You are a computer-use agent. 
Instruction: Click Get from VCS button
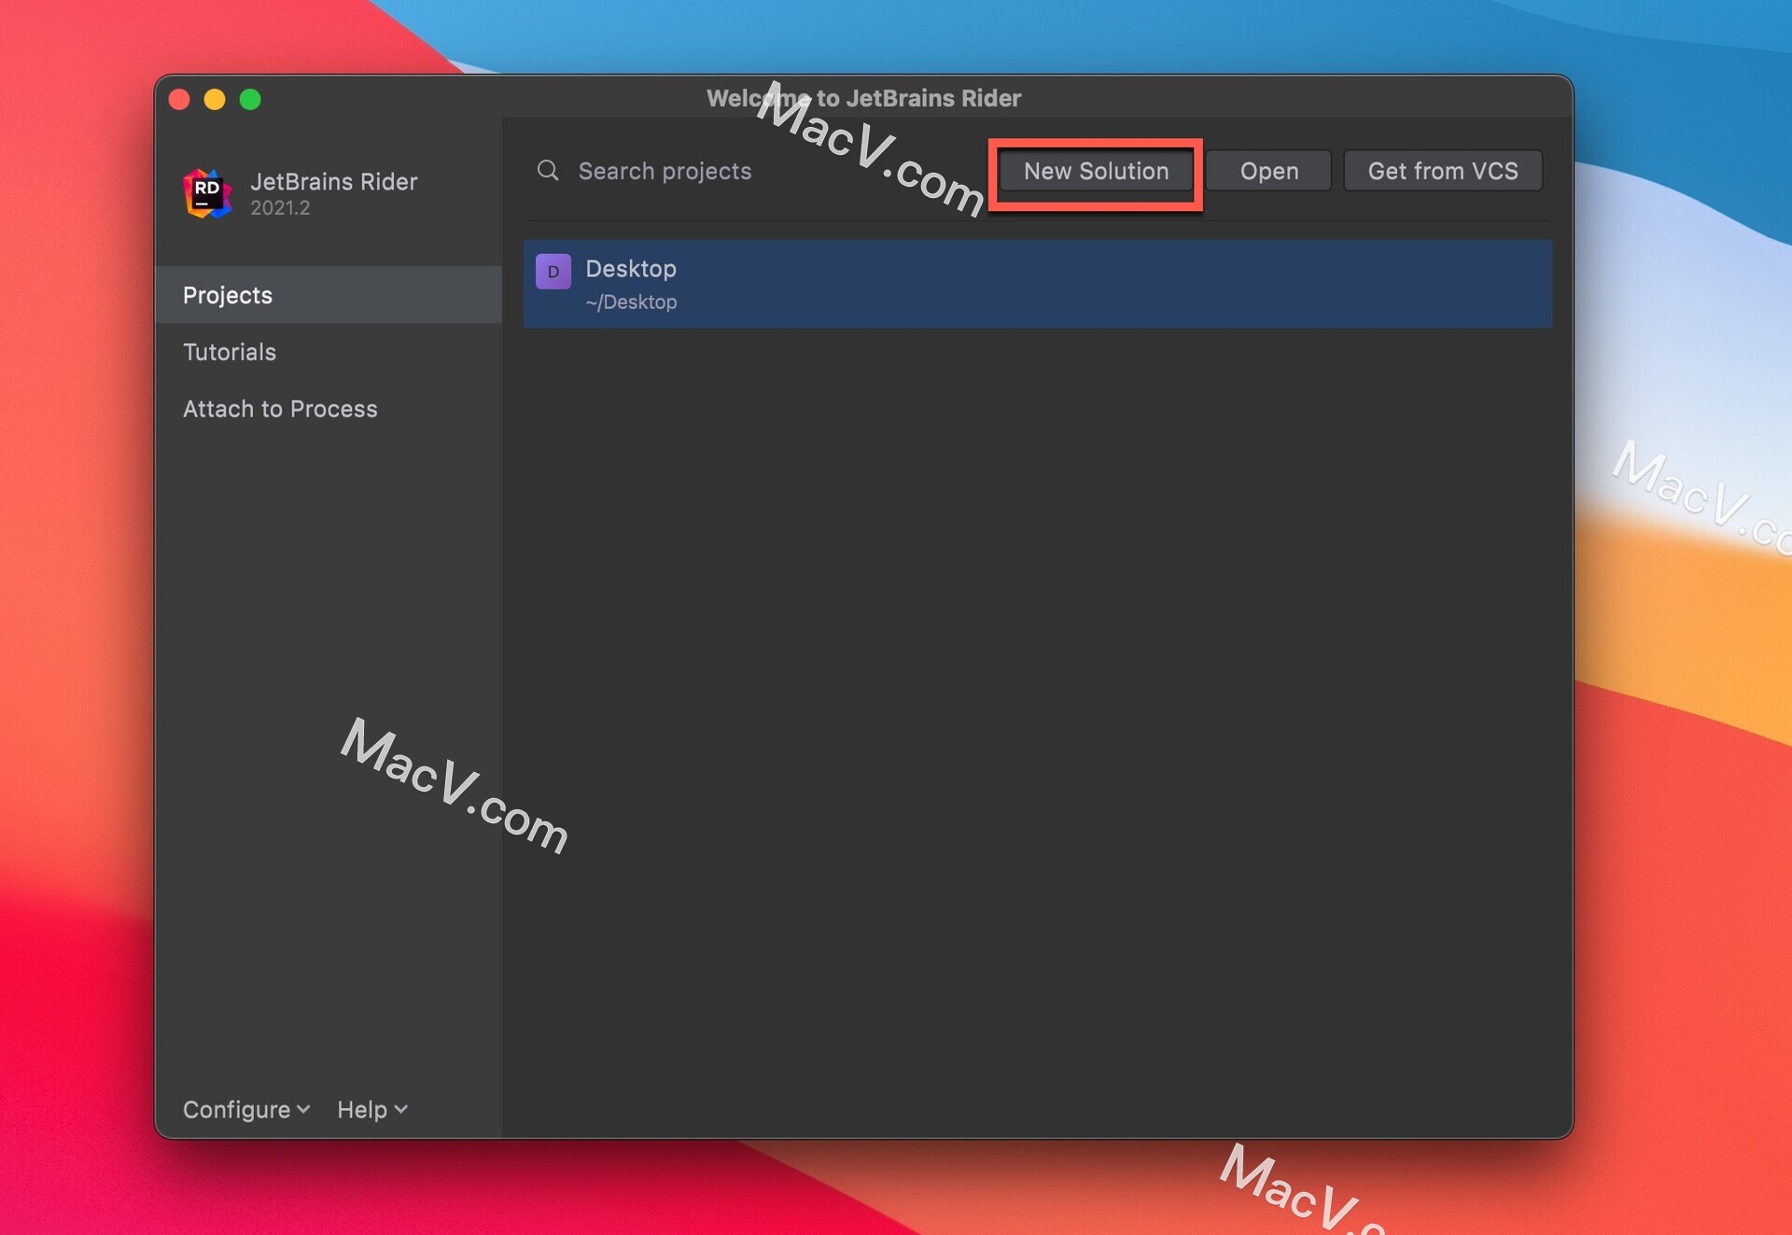[1443, 171]
